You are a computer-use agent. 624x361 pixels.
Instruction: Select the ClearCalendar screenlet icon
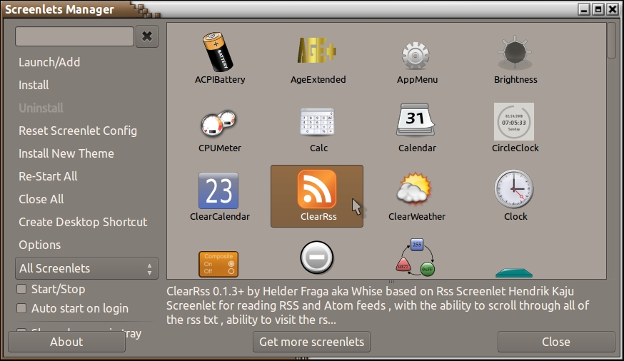click(219, 190)
